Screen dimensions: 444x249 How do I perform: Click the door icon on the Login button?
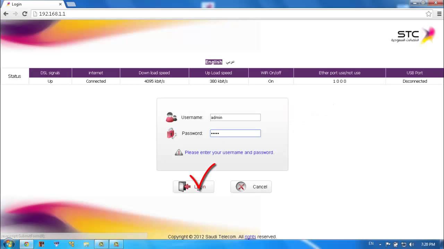[x=183, y=186]
